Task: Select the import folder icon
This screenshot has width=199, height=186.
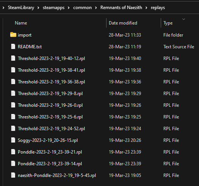Action: click(13, 35)
